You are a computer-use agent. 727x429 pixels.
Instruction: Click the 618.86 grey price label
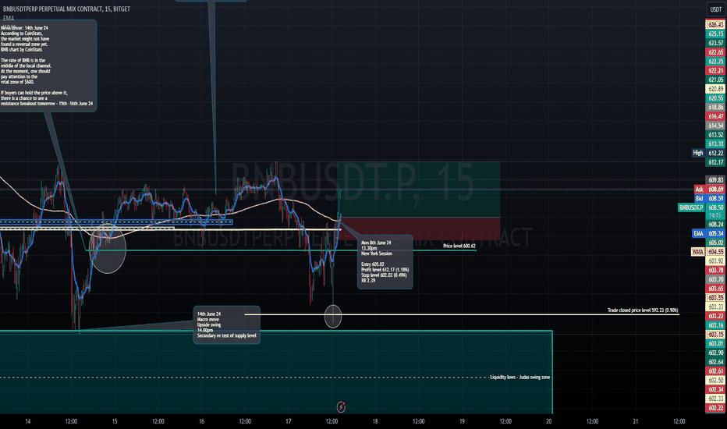(715, 107)
